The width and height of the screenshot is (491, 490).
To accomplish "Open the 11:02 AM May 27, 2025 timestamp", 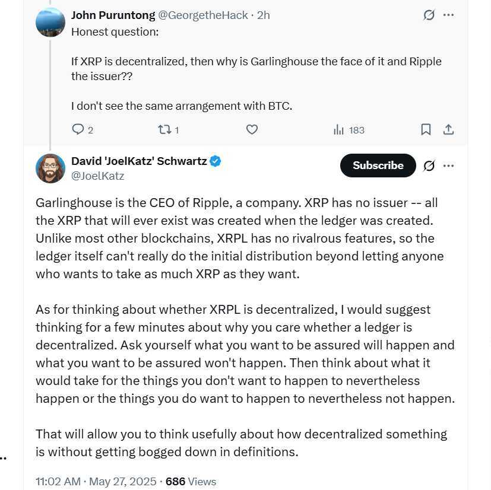I will (96, 481).
